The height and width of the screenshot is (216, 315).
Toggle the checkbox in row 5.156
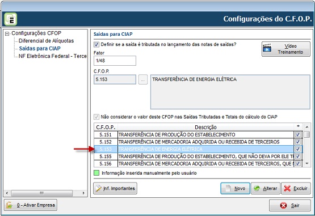point(298,163)
